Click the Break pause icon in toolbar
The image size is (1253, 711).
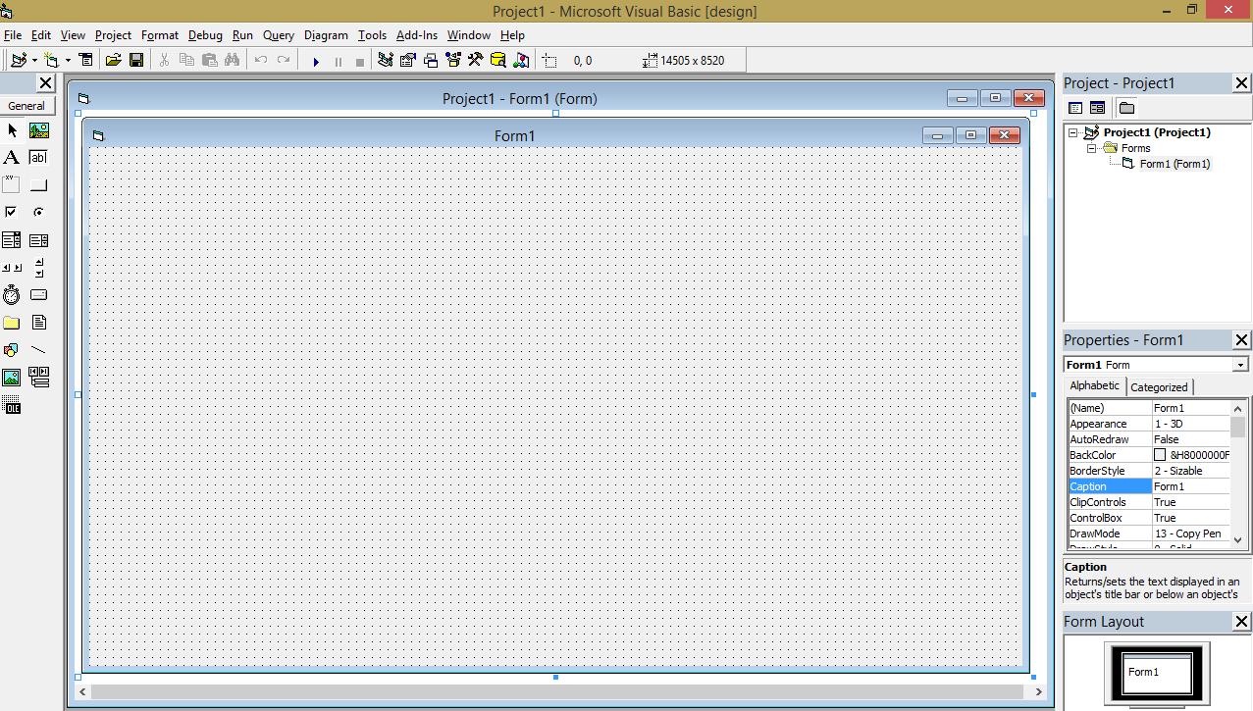click(339, 61)
